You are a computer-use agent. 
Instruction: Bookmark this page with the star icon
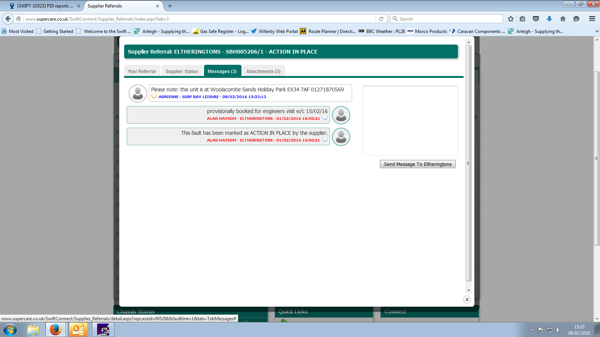point(511,19)
